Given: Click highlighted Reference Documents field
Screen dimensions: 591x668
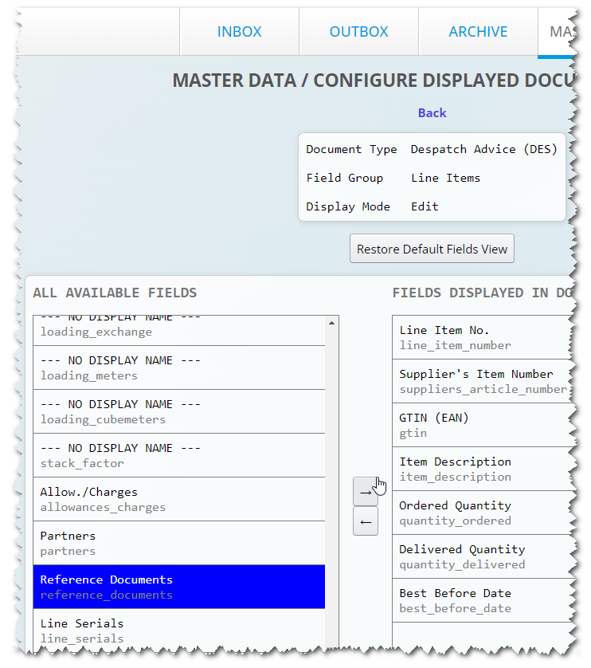Looking at the screenshot, I should pyautogui.click(x=179, y=587).
